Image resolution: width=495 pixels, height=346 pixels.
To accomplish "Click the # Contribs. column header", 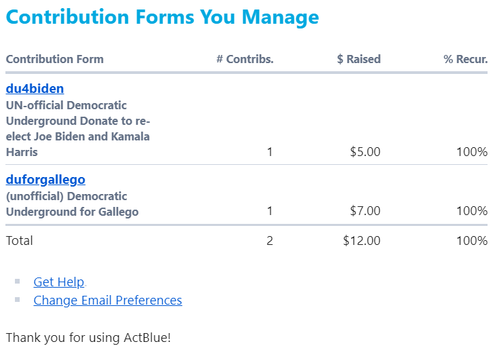I will (245, 59).
